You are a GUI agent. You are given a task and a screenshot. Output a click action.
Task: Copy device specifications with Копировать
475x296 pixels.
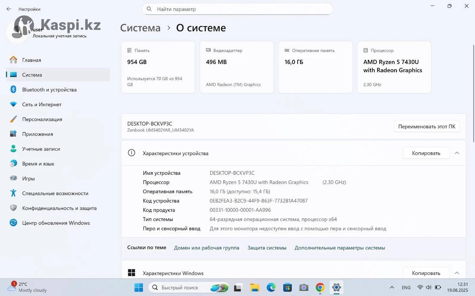(426, 153)
